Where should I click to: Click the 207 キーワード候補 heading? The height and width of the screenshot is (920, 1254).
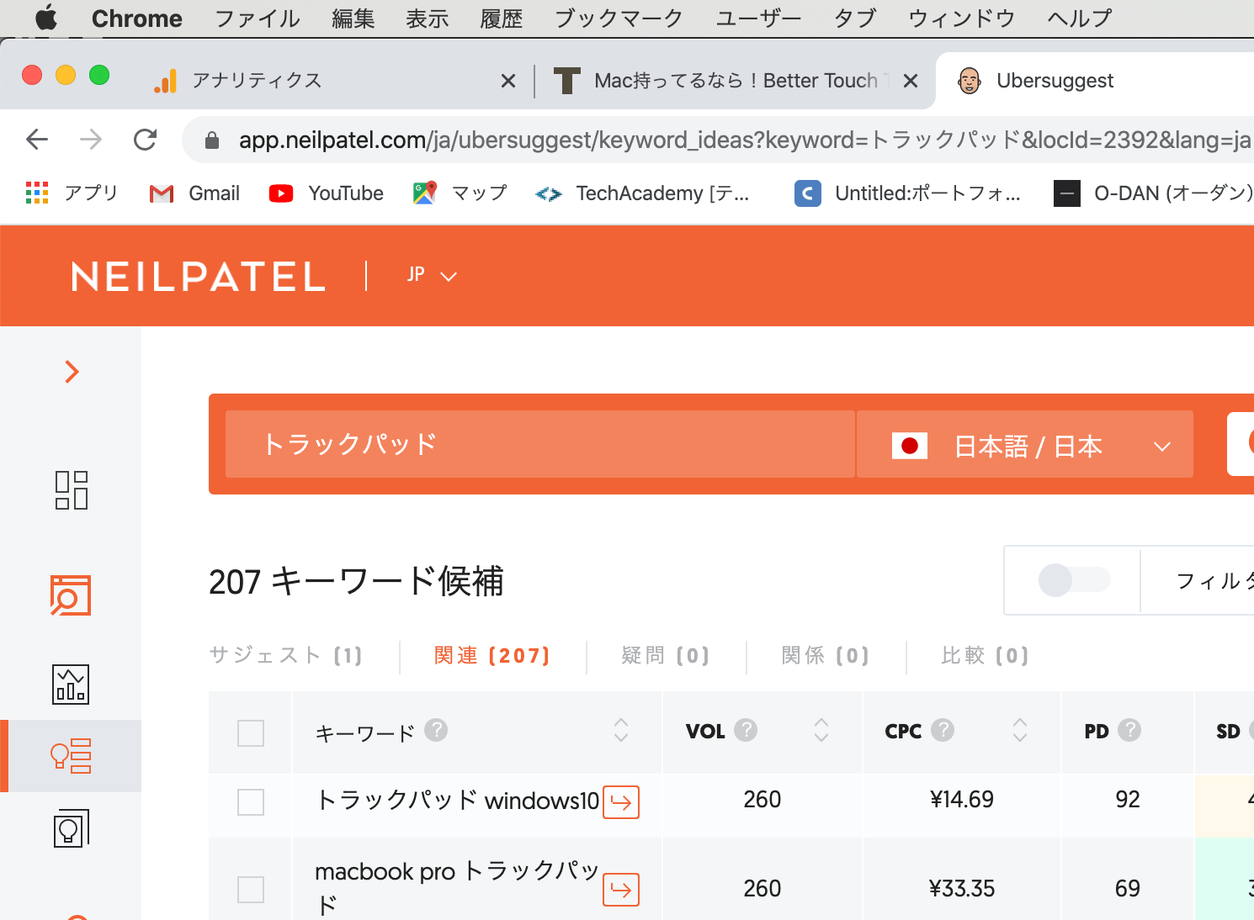point(356,581)
